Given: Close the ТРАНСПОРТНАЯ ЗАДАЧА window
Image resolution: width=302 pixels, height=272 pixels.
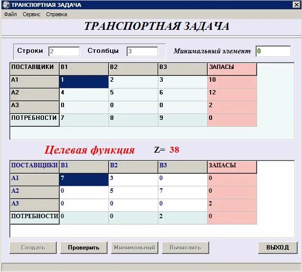Looking at the screenshot, I should (x=297, y=4).
